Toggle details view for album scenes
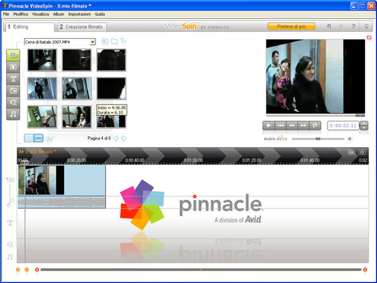The height and width of the screenshot is (283, 377). 29,138
